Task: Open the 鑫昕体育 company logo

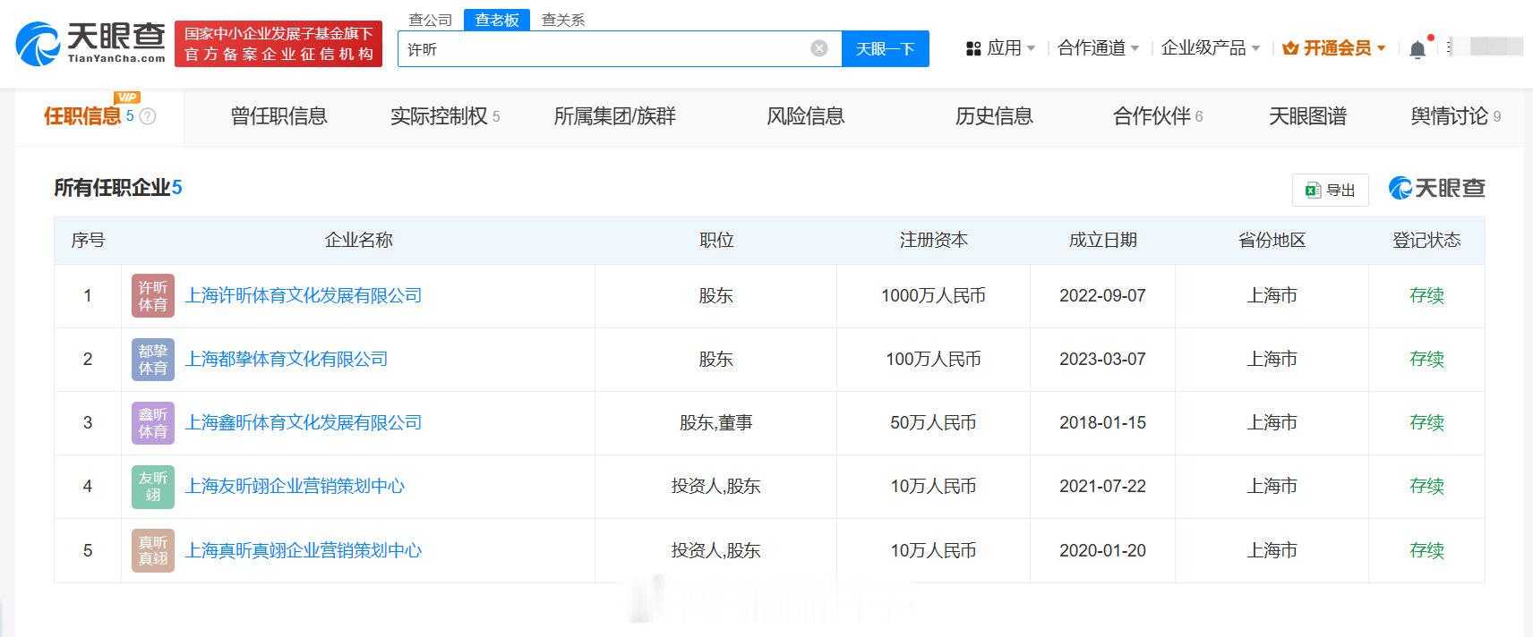Action: click(153, 423)
